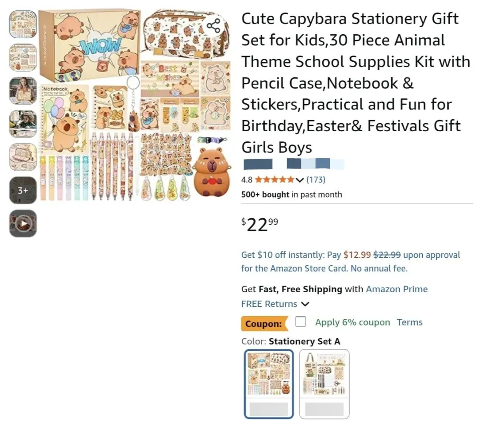This screenshot has height=427, width=480.
Task: Choose Stationery Set A color option
Action: tap(269, 384)
